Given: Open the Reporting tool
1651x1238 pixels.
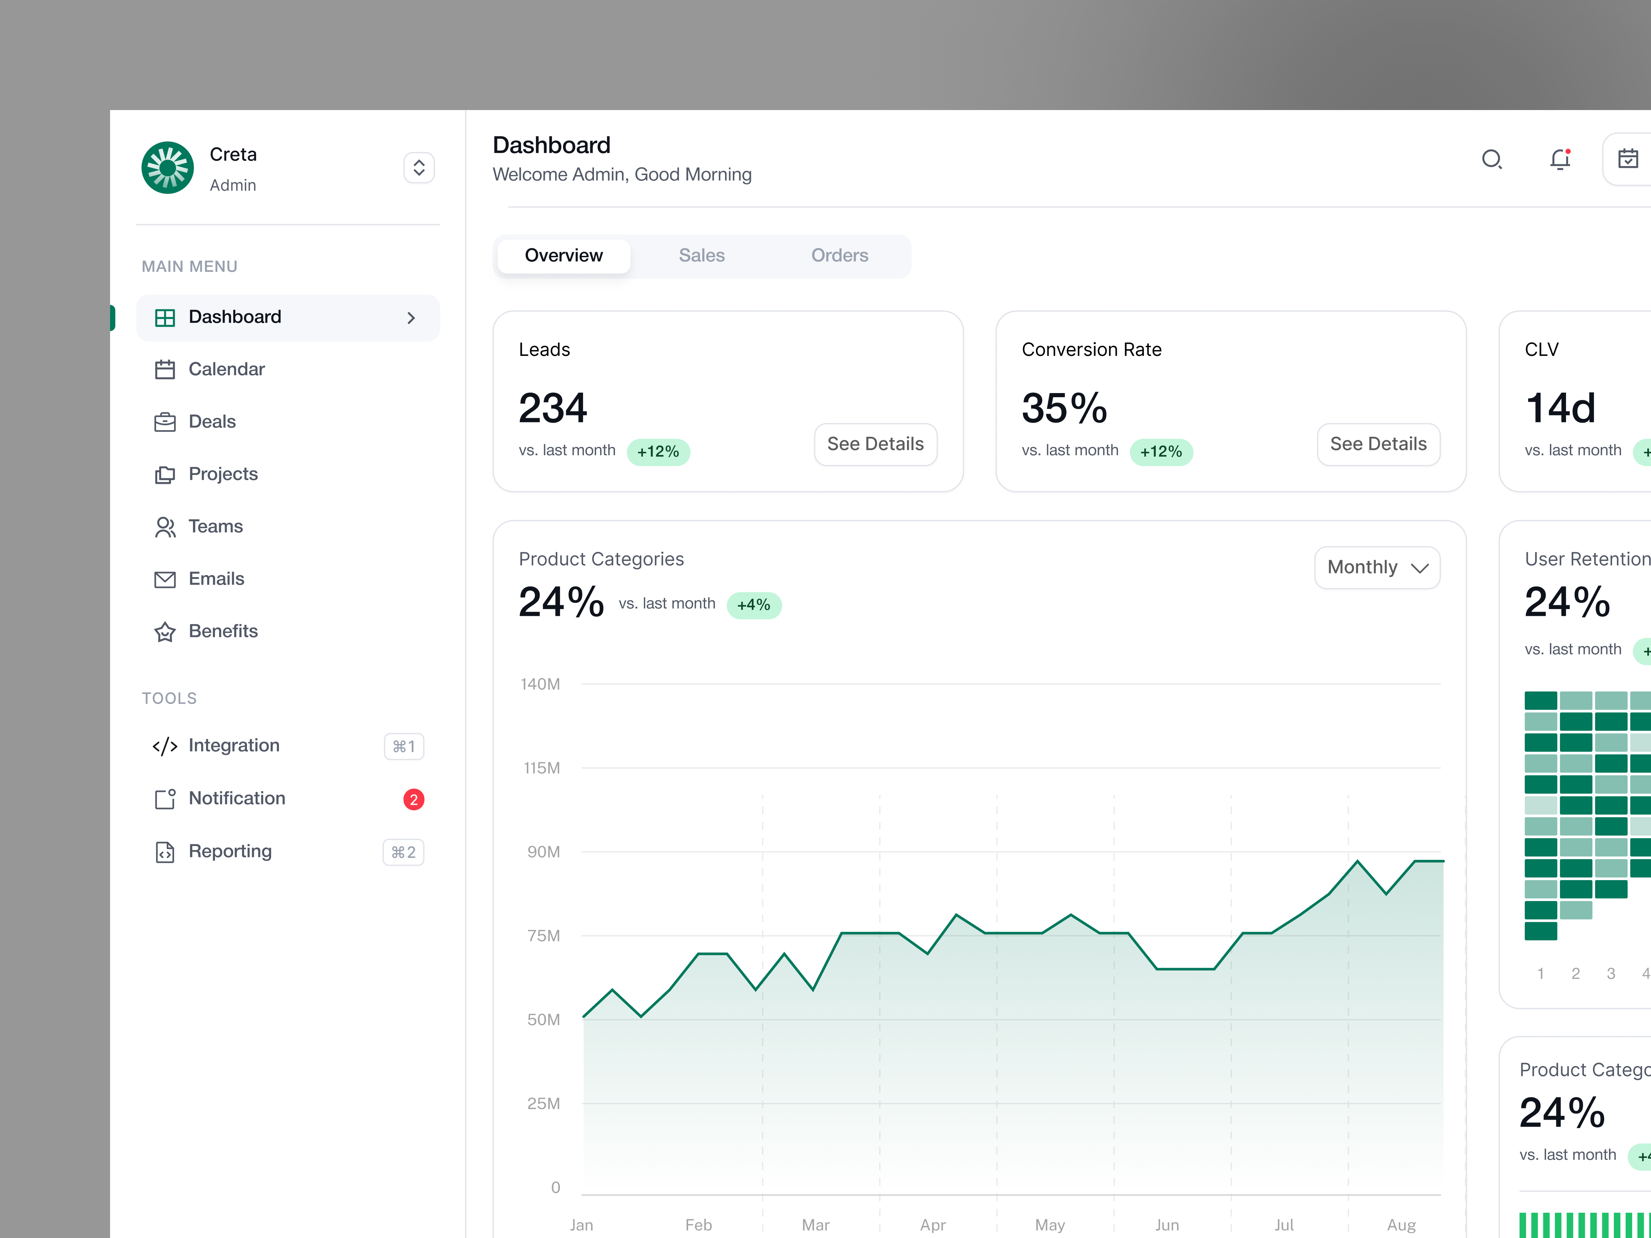Looking at the screenshot, I should pos(229,851).
